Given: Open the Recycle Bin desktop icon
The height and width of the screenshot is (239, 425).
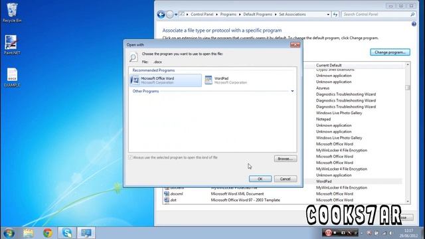Looking at the screenshot, I should point(12,13).
